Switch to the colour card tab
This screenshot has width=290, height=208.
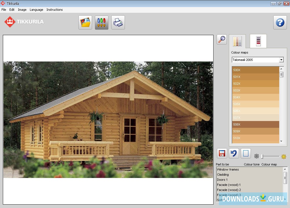tap(258, 41)
